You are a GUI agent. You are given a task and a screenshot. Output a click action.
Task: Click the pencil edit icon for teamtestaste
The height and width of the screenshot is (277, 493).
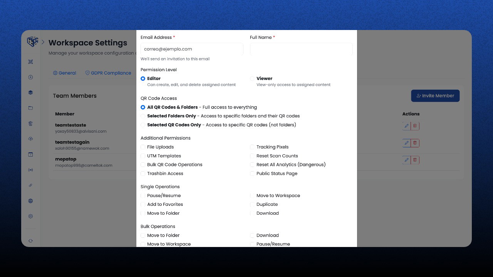pos(406,126)
